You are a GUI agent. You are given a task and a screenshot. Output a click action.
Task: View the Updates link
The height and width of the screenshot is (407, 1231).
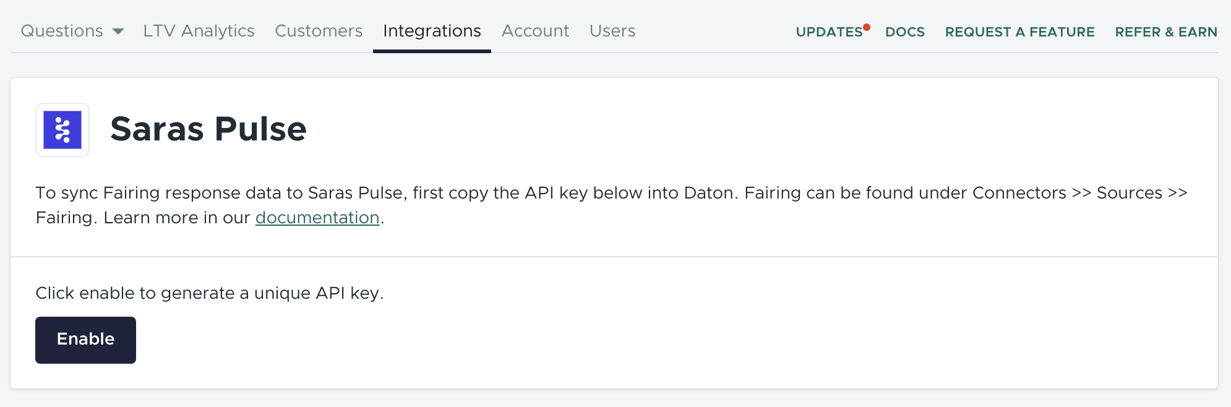[x=829, y=32]
